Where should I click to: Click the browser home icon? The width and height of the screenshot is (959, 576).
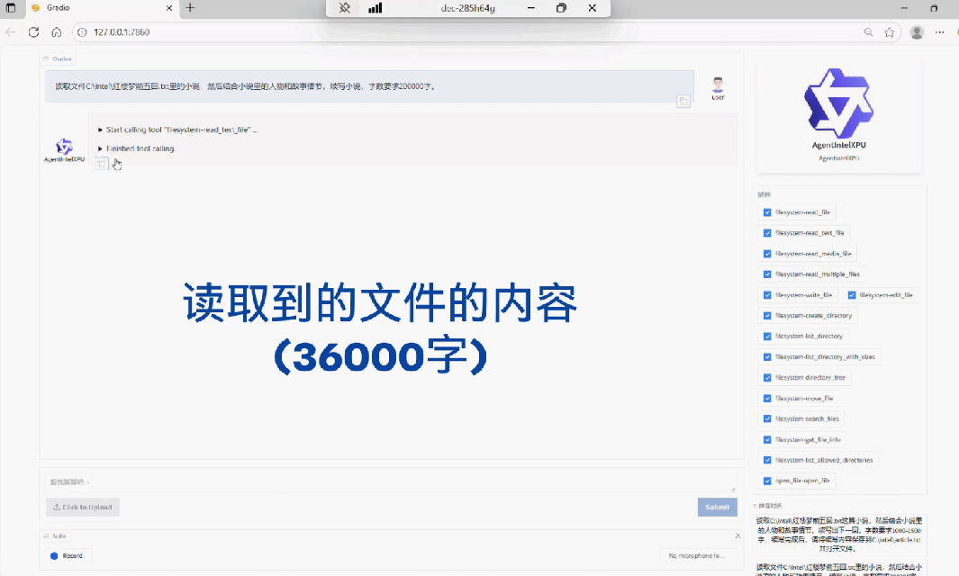tap(56, 31)
